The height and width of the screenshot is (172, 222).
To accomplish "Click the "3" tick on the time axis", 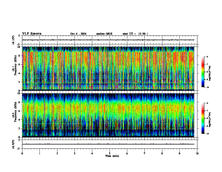I will (75, 153).
